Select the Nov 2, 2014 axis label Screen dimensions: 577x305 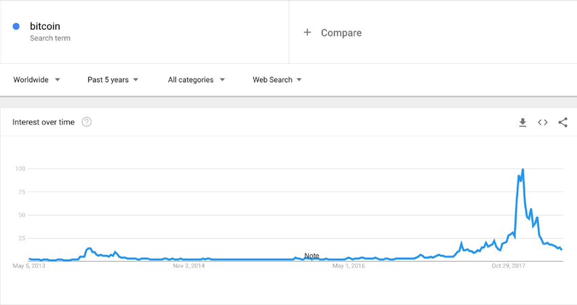click(x=189, y=266)
